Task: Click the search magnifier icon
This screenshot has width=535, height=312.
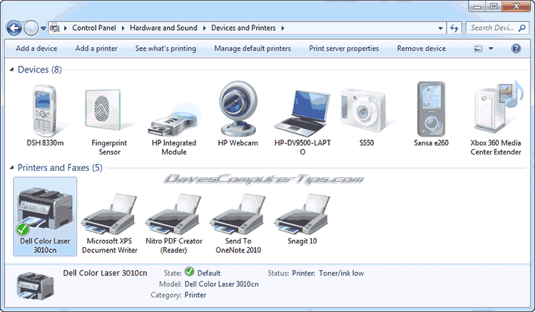Action: pyautogui.click(x=521, y=28)
